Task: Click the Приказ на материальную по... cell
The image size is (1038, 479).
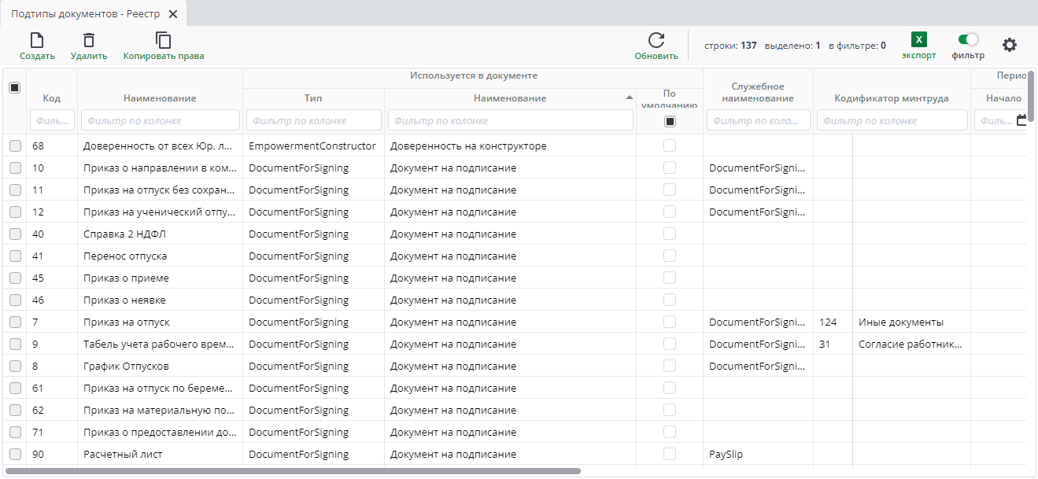Action: coord(160,410)
